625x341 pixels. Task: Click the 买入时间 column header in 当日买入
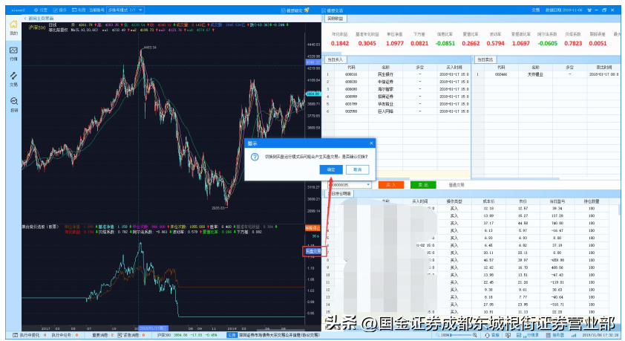click(454, 68)
